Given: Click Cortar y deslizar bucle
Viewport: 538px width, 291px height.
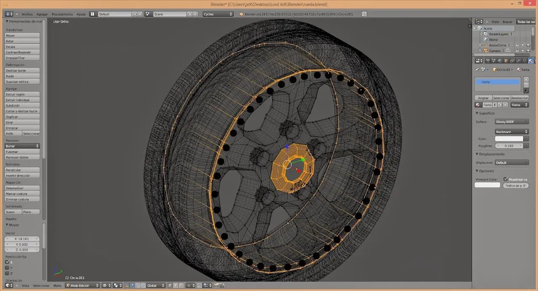Looking at the screenshot, I should [22, 111].
